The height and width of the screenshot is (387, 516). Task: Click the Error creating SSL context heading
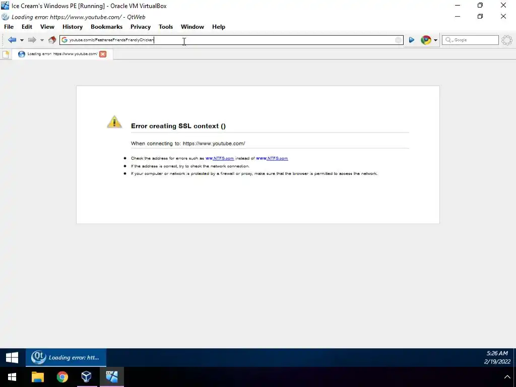178,126
